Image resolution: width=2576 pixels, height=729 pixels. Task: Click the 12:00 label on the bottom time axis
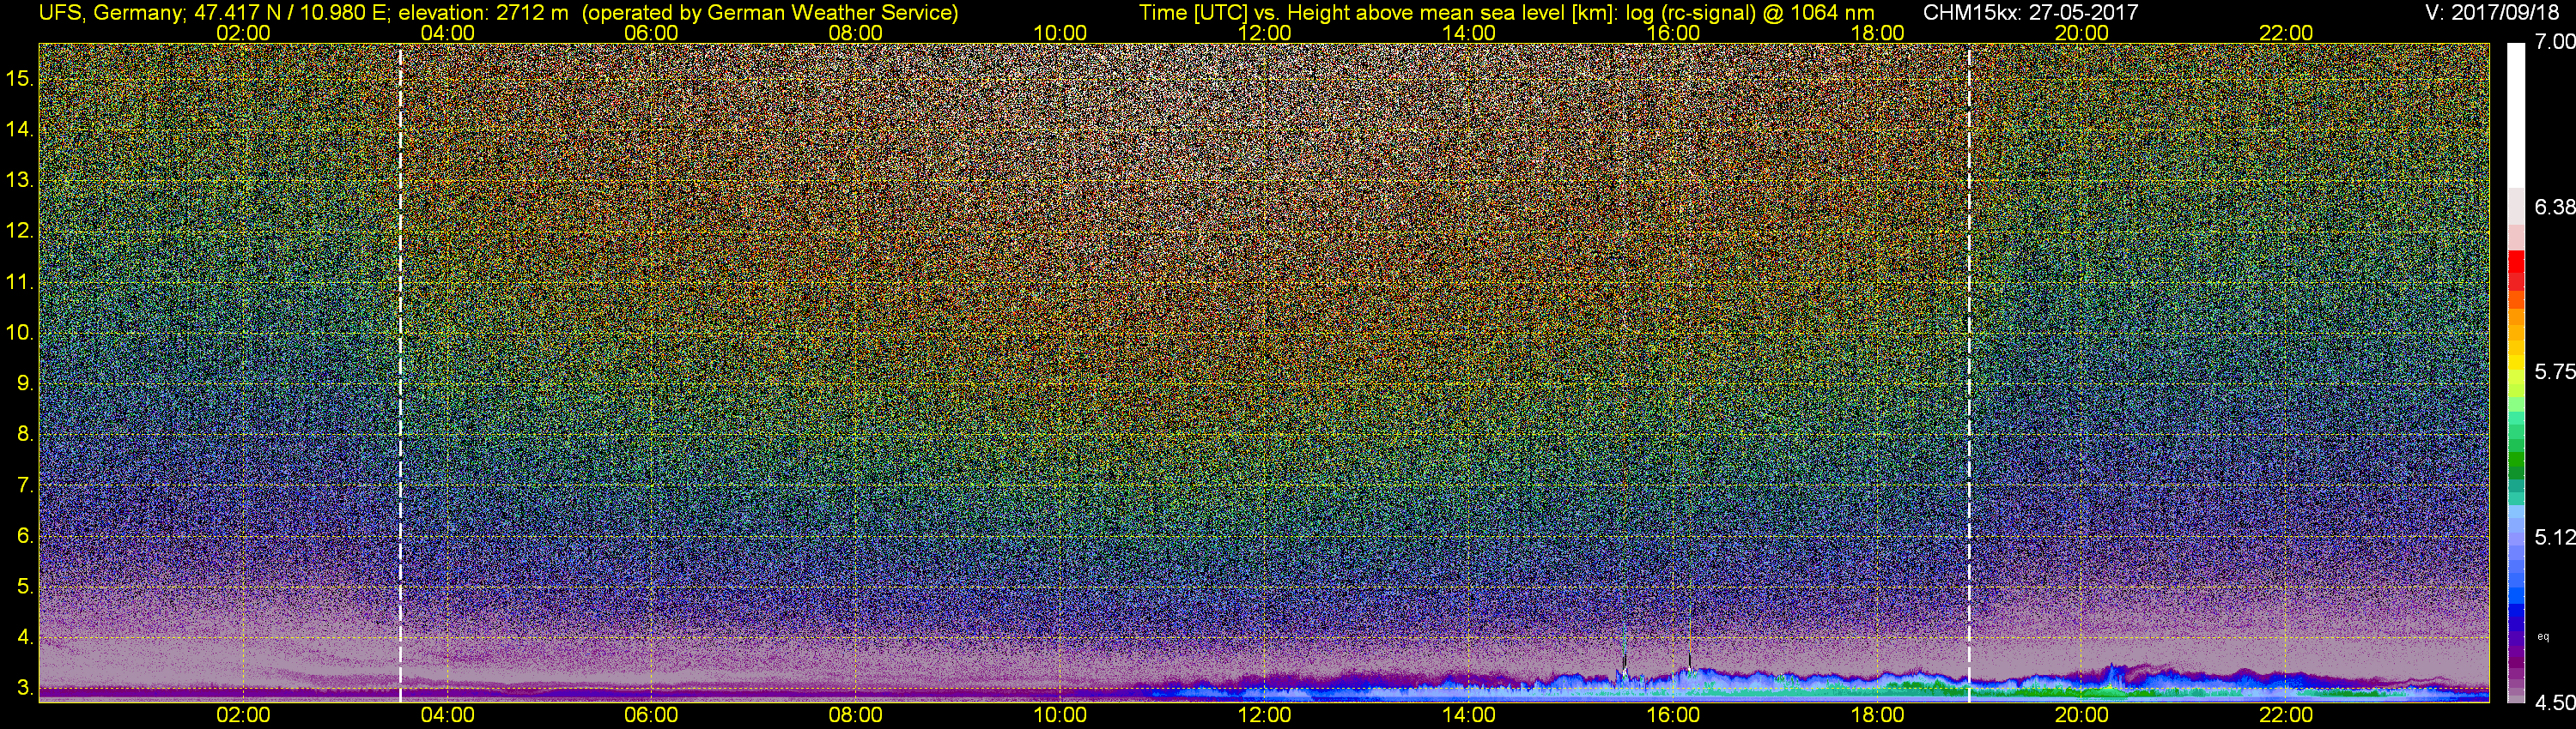pyautogui.click(x=1264, y=715)
